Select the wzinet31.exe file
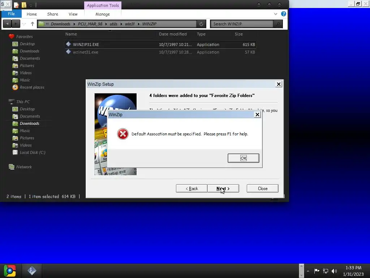 point(160,52)
